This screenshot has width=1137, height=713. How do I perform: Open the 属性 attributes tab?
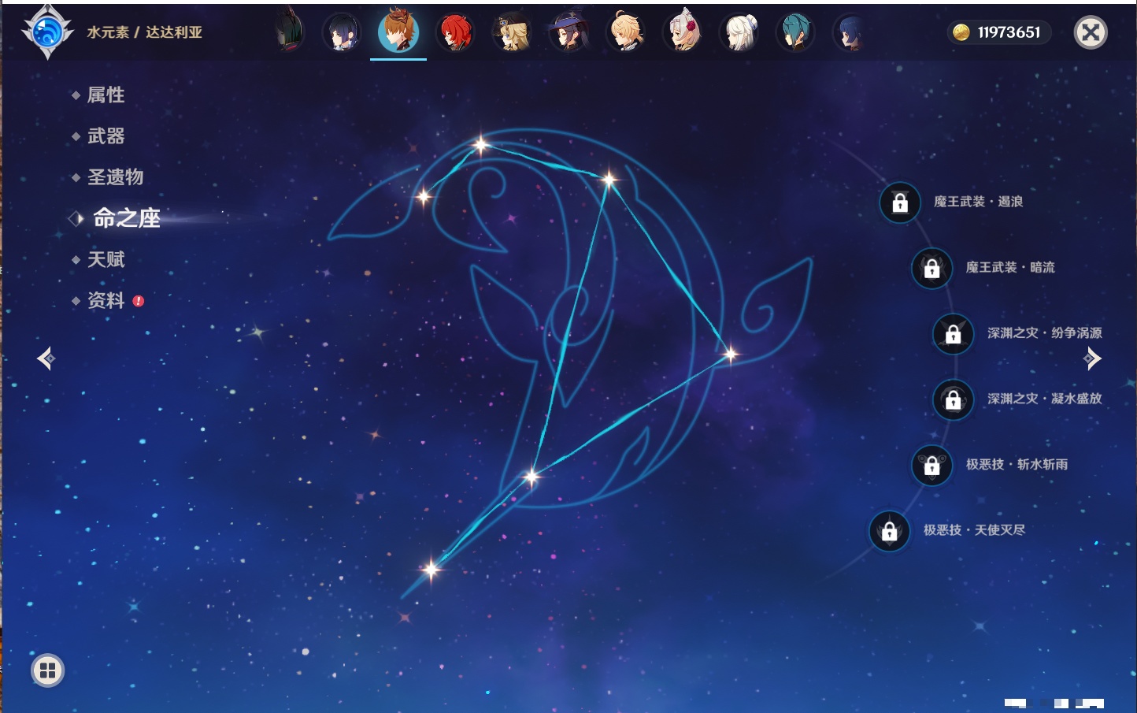click(106, 95)
